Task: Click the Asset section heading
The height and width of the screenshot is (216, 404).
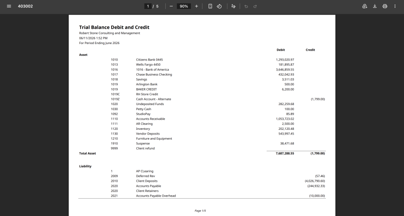Action: click(x=83, y=55)
